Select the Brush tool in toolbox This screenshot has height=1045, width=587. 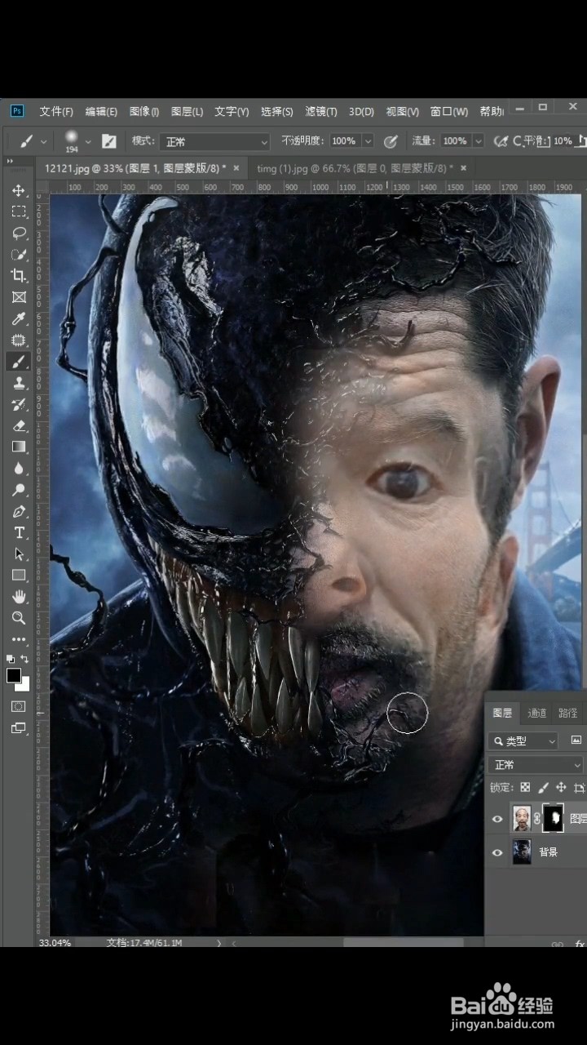19,361
